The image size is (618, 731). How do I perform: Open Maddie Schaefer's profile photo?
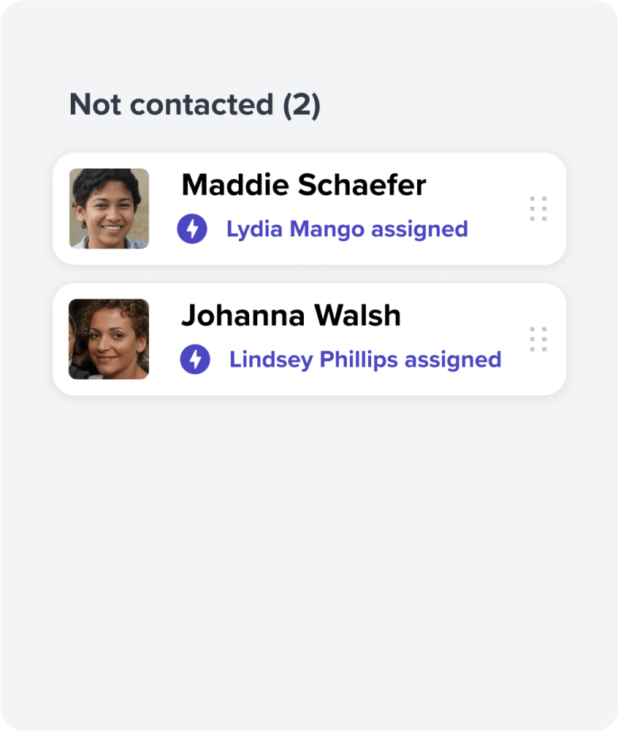(x=109, y=208)
